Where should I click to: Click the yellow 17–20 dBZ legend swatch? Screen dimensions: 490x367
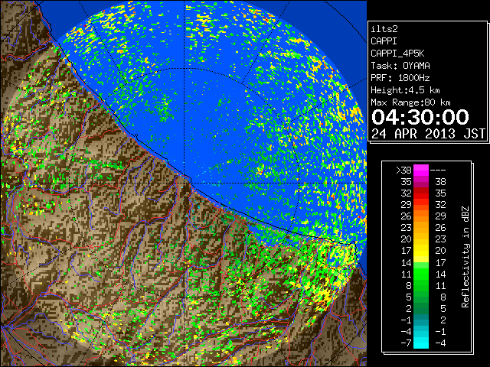(421, 251)
